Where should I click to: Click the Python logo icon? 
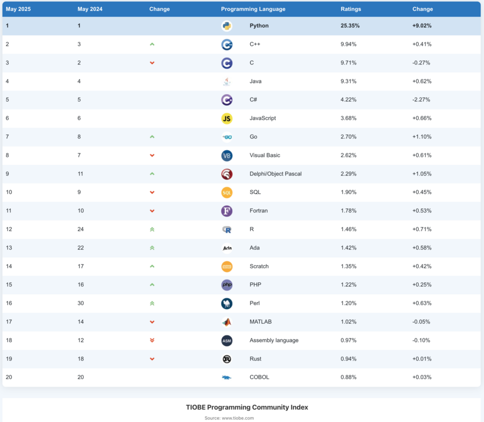click(227, 26)
